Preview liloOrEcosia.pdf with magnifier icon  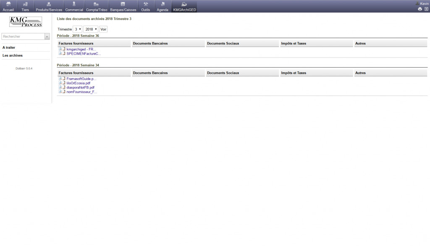point(60,83)
